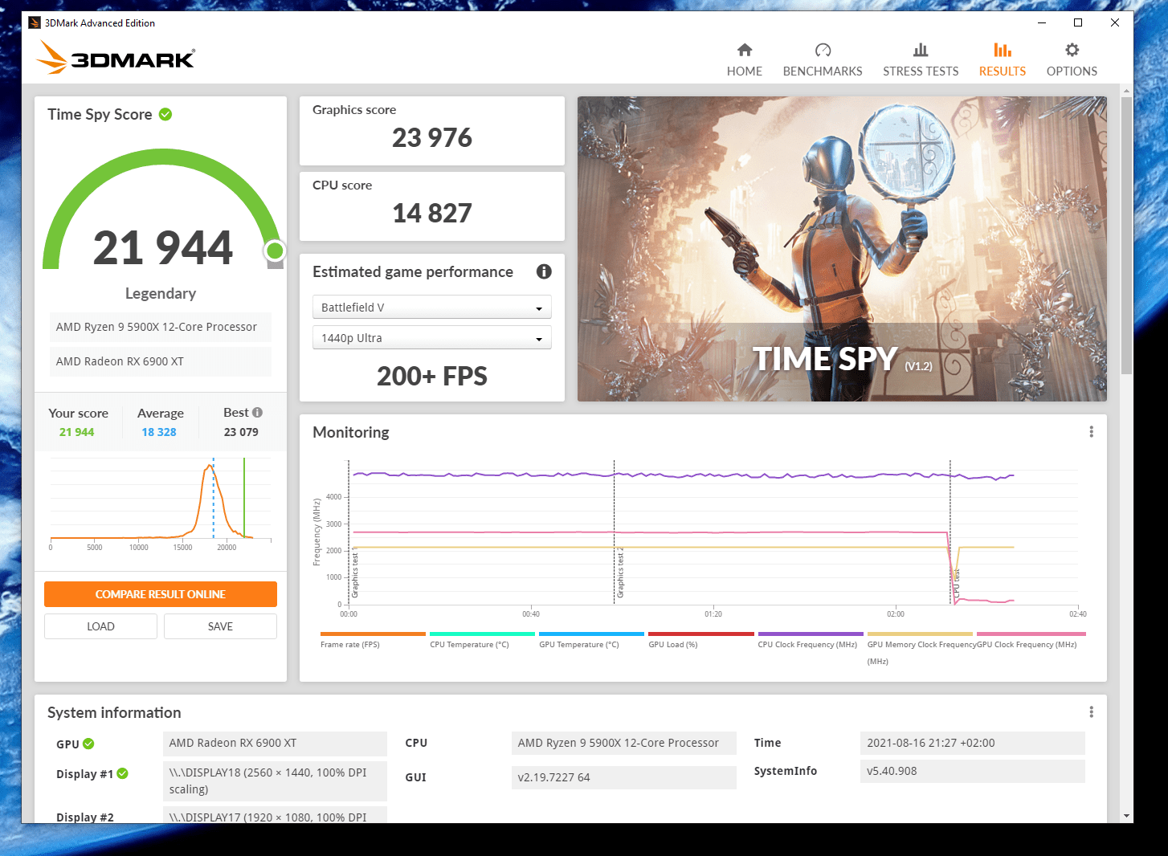Click the 3DMark logo in the header

[116, 57]
